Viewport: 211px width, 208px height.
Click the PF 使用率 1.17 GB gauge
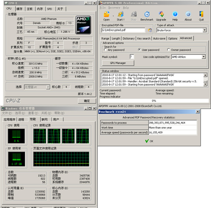(x=16, y=159)
